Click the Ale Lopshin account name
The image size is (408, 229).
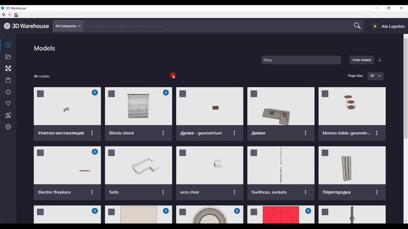[393, 26]
